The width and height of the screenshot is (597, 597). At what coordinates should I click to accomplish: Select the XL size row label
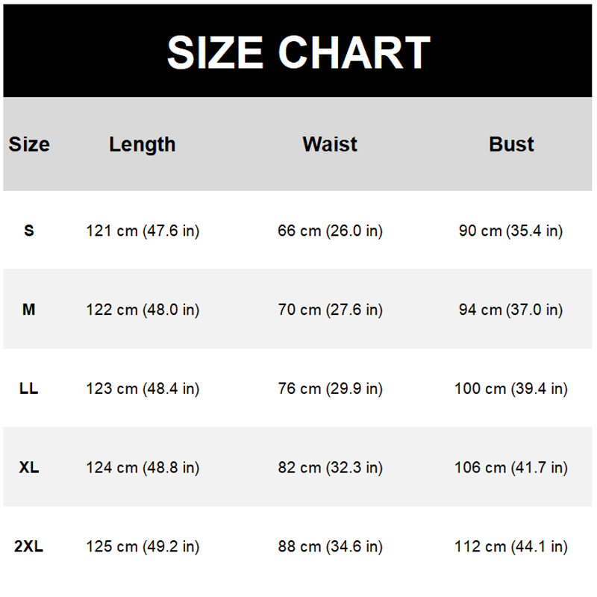[x=29, y=468]
